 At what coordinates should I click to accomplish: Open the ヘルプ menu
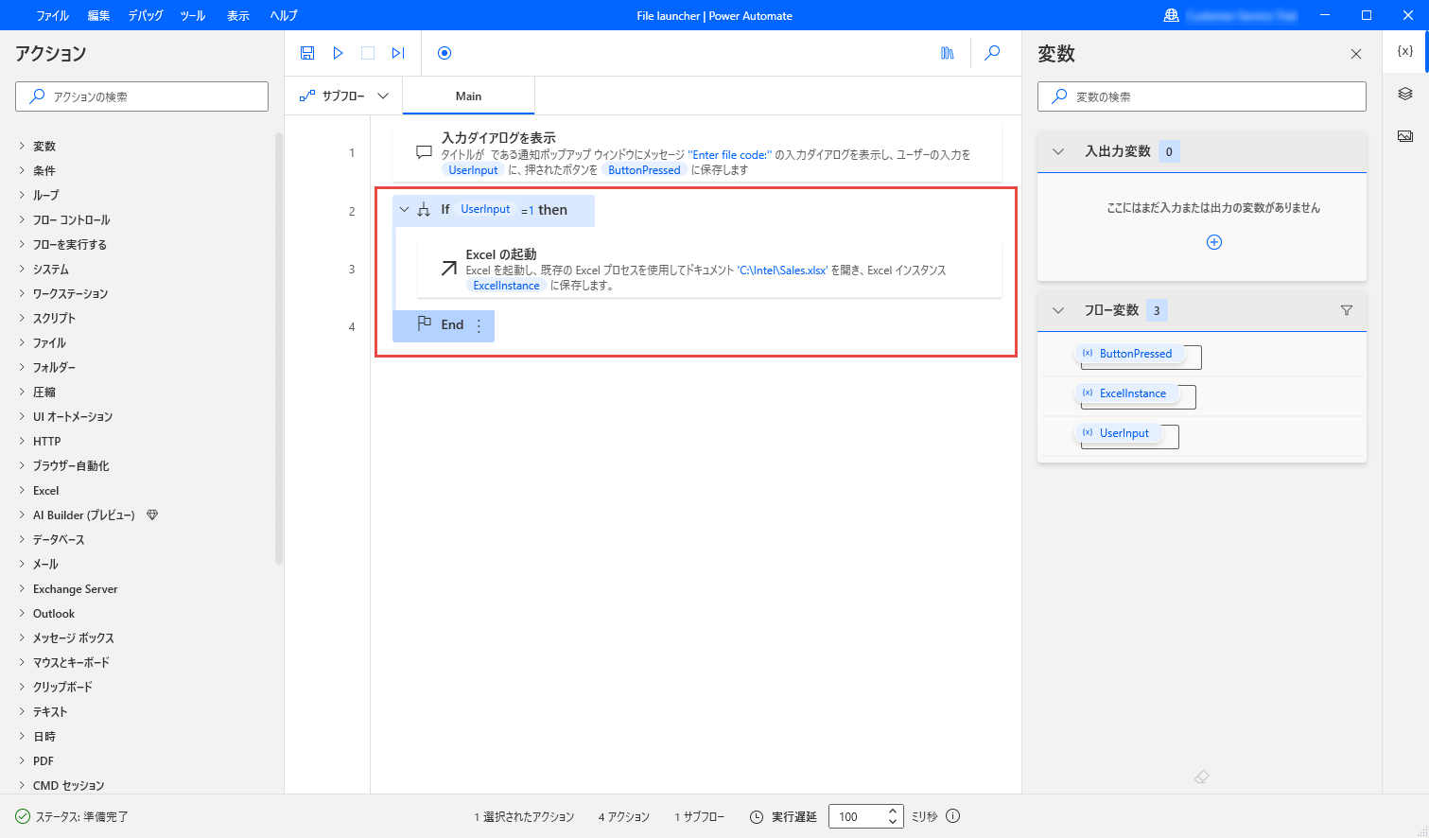click(x=284, y=15)
